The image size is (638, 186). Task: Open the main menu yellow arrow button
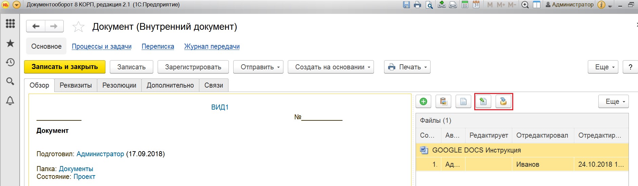tap(16, 5)
